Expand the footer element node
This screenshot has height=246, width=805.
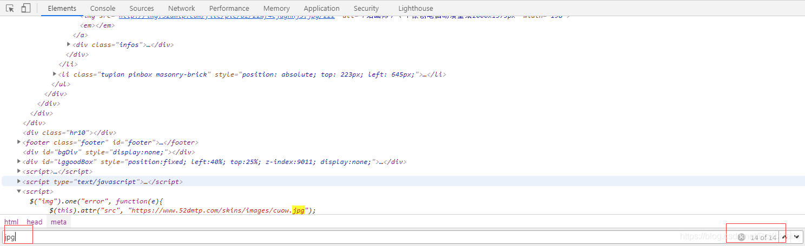(x=19, y=142)
